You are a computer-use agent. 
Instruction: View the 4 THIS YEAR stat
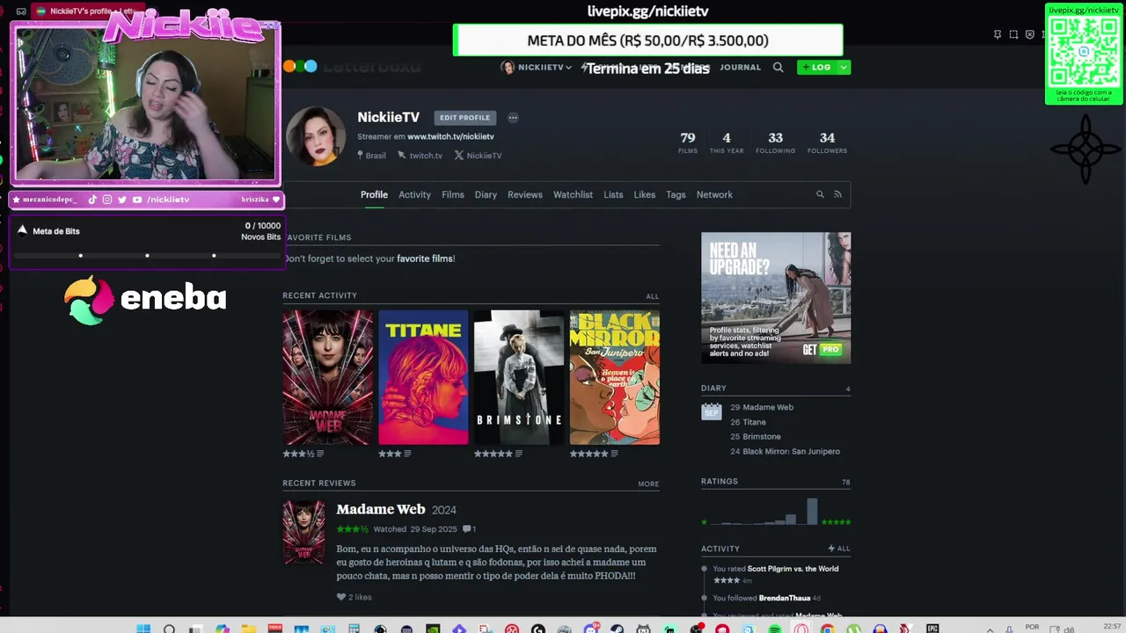tap(727, 142)
